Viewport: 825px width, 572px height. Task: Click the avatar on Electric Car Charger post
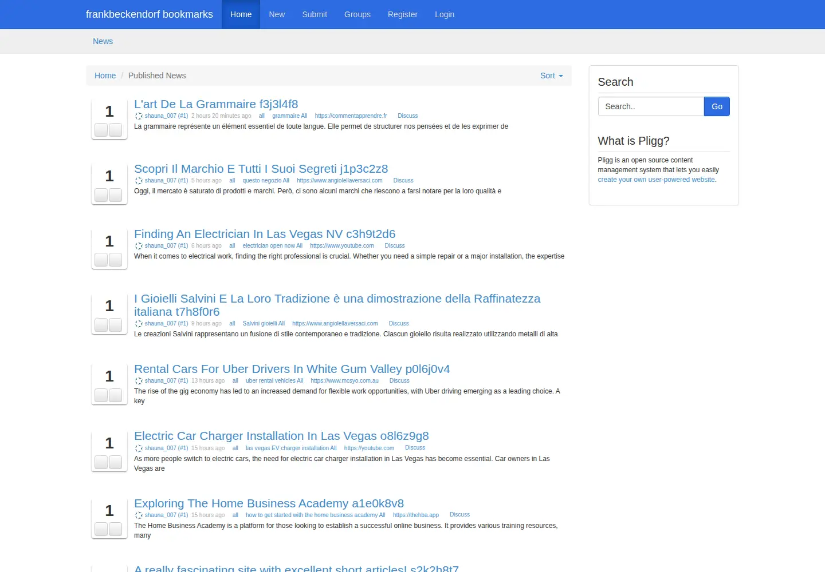click(x=139, y=448)
